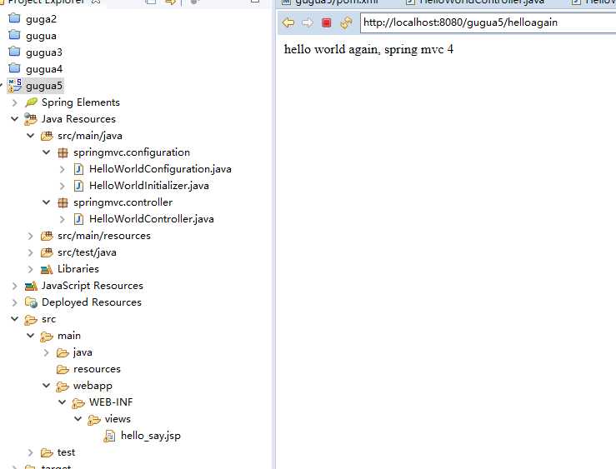Select the main folder label

[x=69, y=336]
